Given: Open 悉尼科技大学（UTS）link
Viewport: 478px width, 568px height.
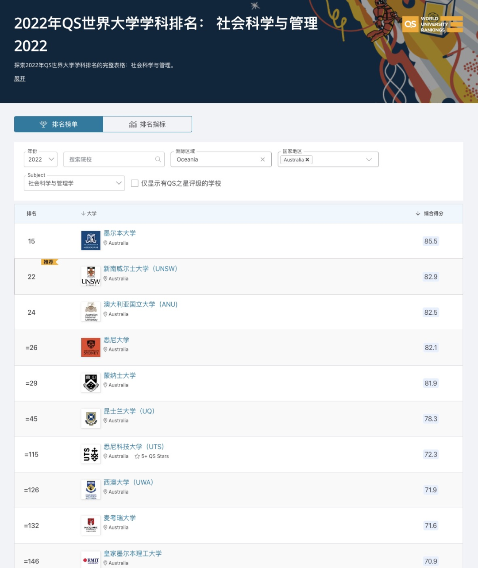Looking at the screenshot, I should click(x=134, y=447).
